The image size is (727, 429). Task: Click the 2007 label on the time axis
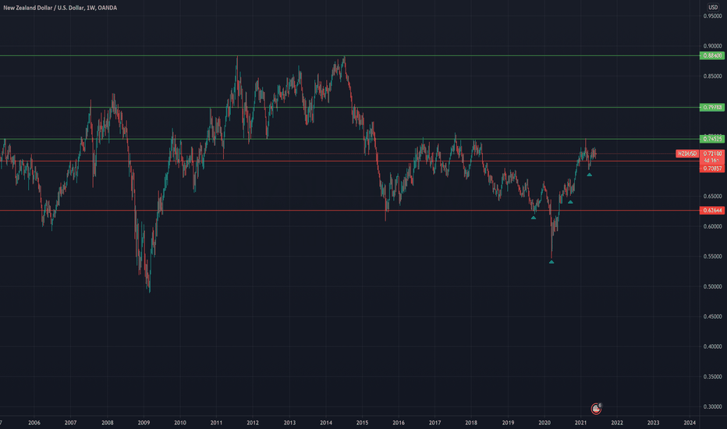point(70,423)
